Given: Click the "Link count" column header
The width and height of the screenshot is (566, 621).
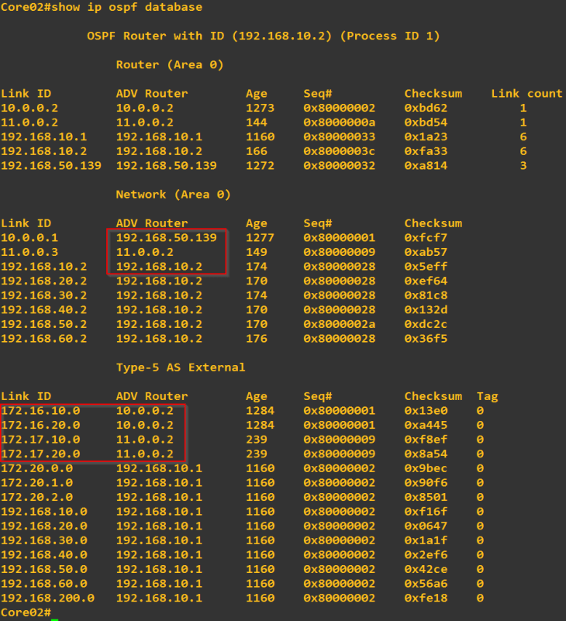Looking at the screenshot, I should pos(526,93).
